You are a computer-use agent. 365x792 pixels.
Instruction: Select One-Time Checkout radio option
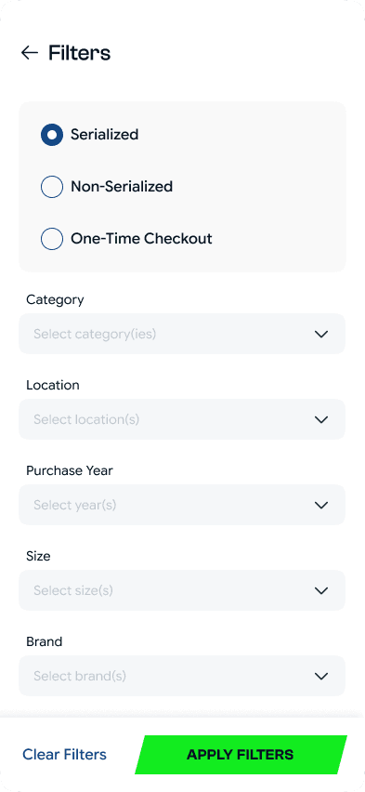52,238
